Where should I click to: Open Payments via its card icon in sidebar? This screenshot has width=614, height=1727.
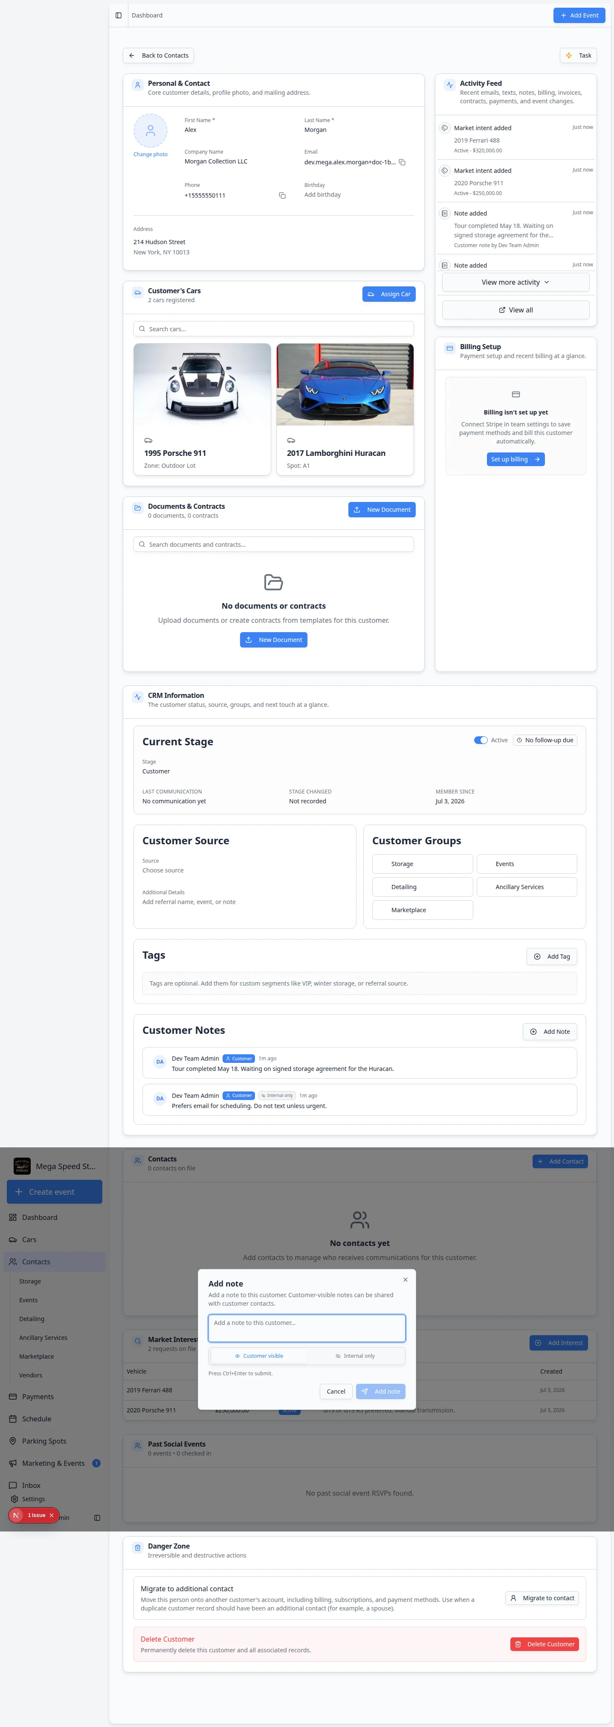pyautogui.click(x=13, y=1397)
